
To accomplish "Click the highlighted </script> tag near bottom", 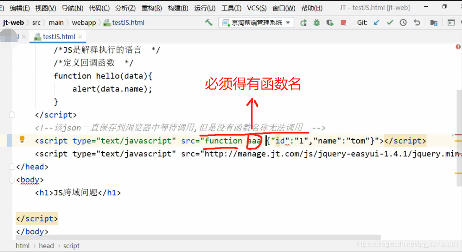I will click(37, 219).
